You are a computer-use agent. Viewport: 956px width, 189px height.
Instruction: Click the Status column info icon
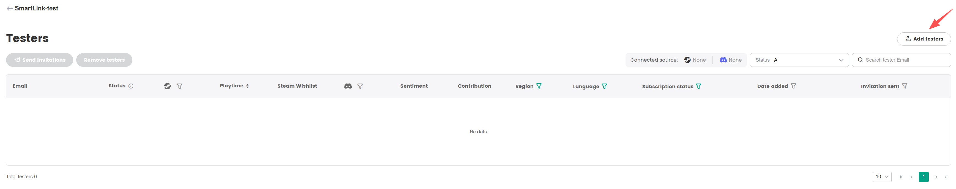131,86
